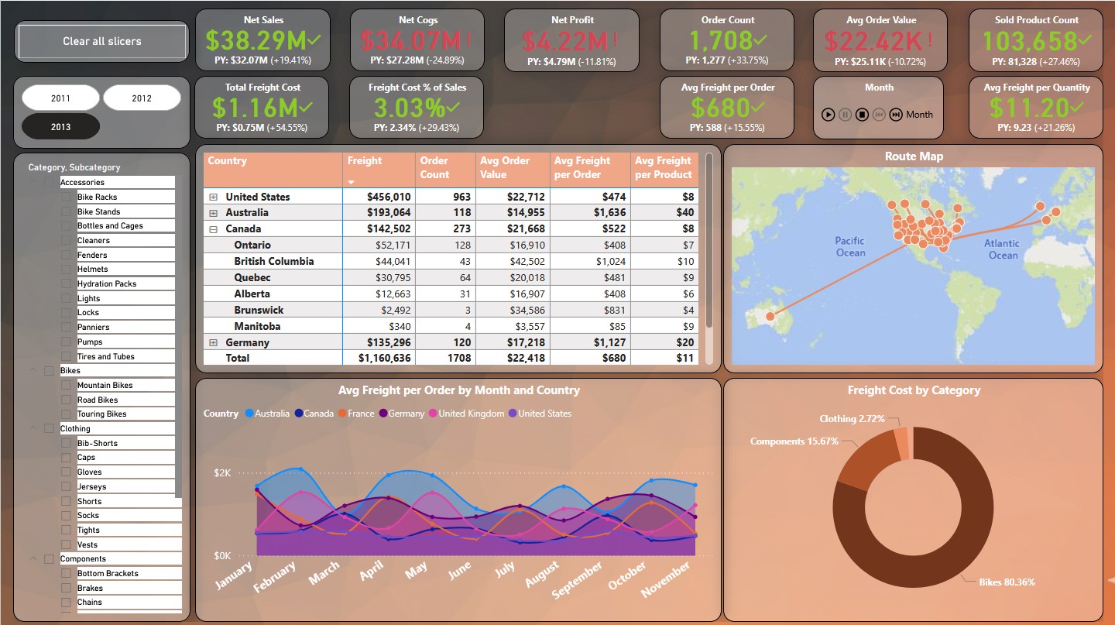Pause the Month play axis
Image resolution: width=1115 pixels, height=625 pixels.
(x=843, y=115)
